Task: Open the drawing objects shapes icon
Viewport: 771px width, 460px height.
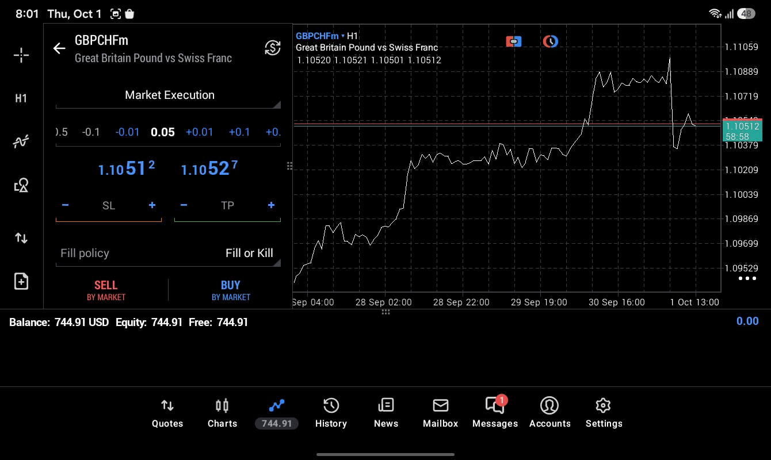Action: click(x=21, y=185)
